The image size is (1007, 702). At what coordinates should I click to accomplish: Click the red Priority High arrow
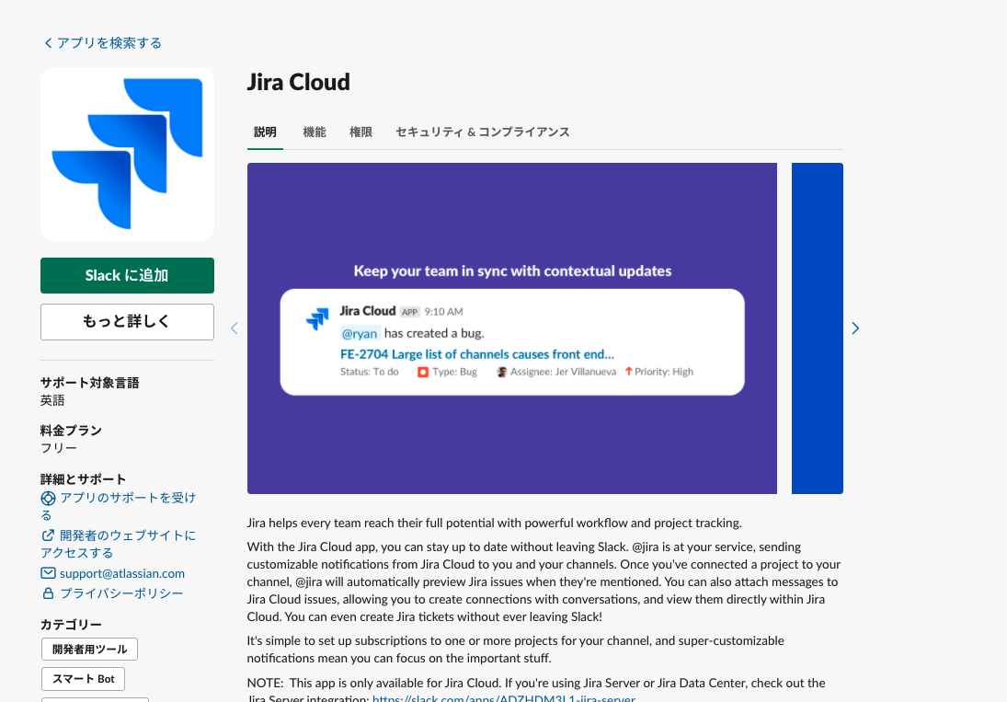pos(629,371)
